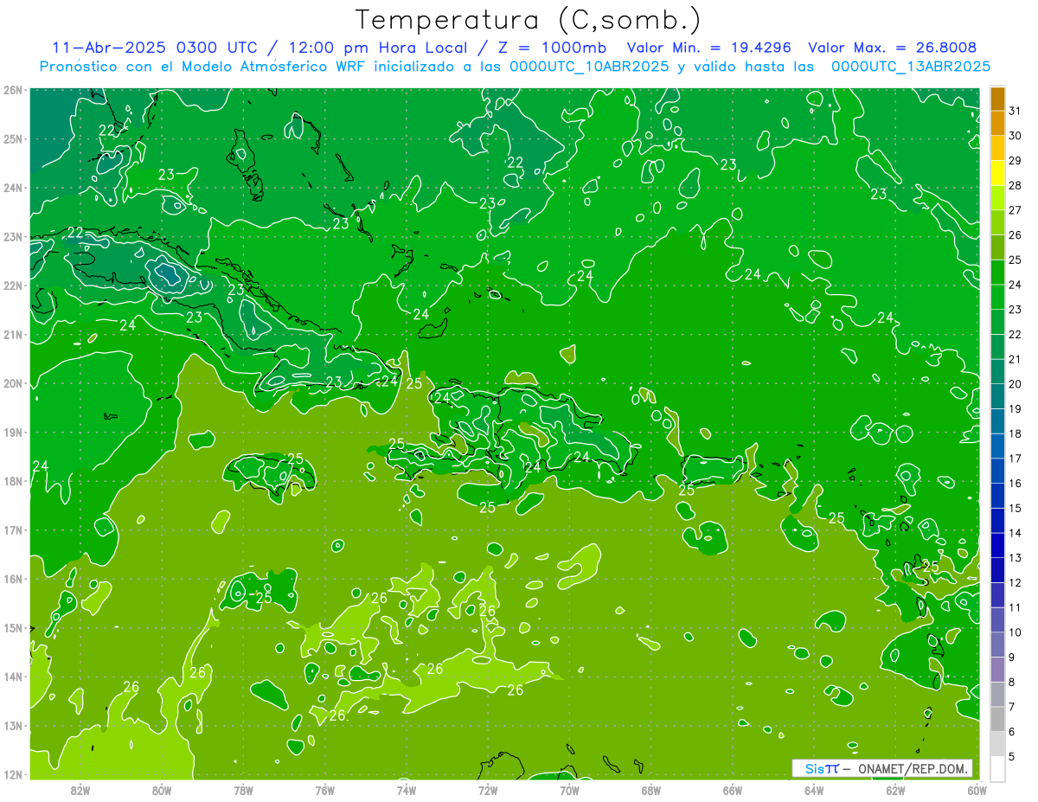
Task: Click the 'Temperatura (C,somb.)' chart title
Action: pos(529,21)
